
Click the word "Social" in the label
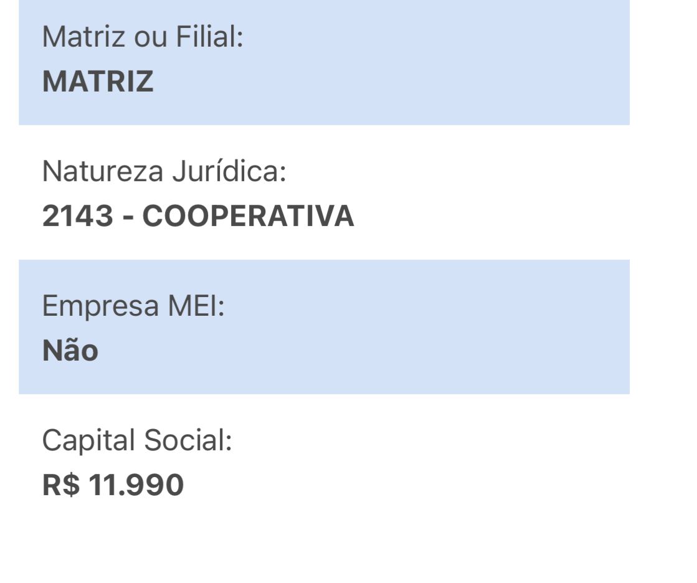(x=187, y=440)
